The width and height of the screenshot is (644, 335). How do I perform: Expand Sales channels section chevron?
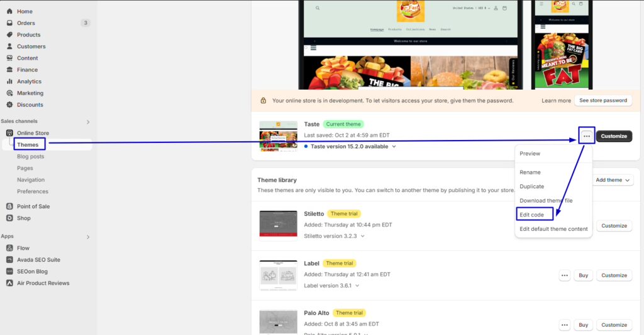[x=88, y=122]
